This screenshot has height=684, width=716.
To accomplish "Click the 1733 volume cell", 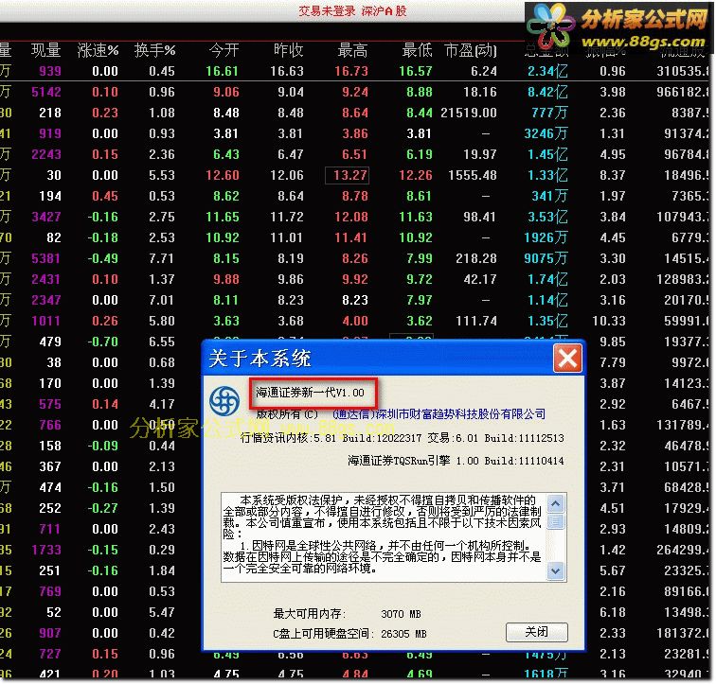I will click(46, 550).
